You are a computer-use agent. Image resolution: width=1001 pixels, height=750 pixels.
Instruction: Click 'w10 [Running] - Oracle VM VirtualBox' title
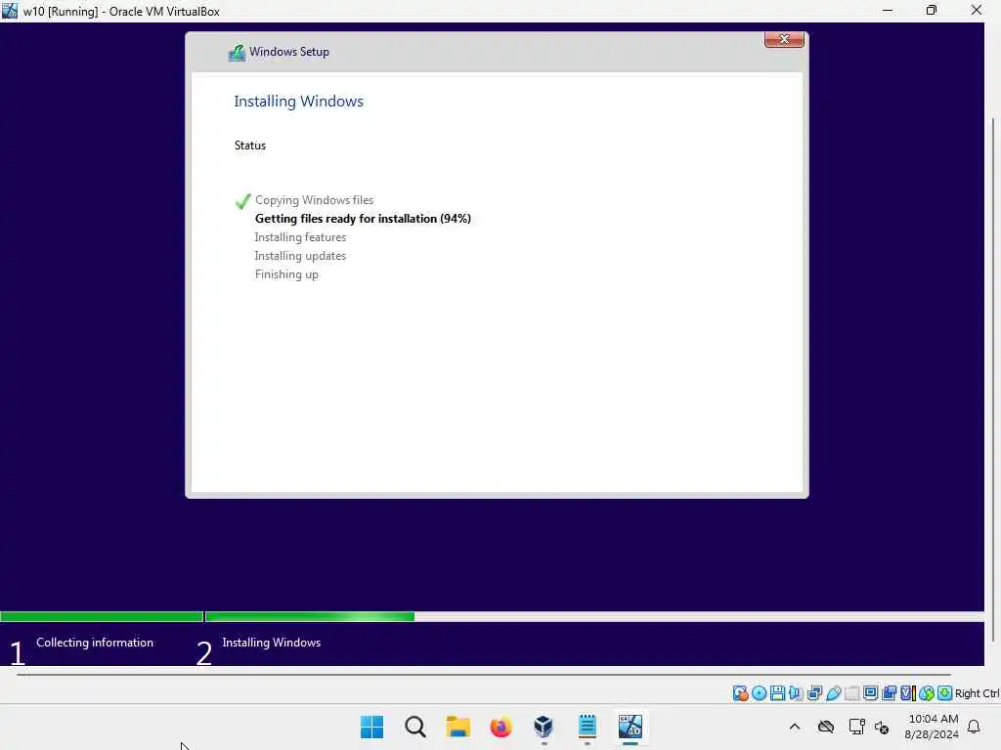(121, 11)
